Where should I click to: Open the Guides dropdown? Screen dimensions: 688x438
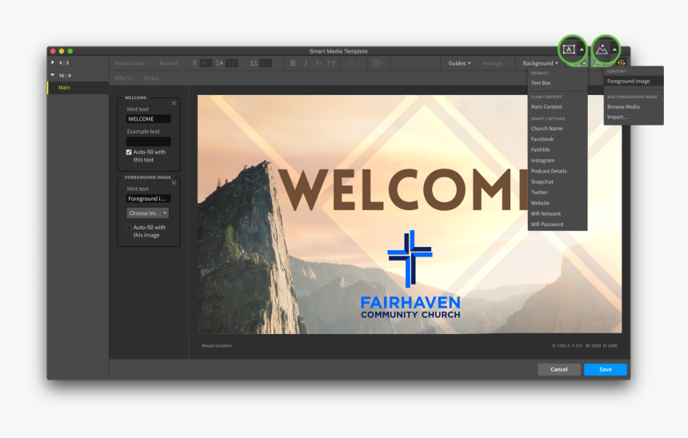[x=459, y=64]
